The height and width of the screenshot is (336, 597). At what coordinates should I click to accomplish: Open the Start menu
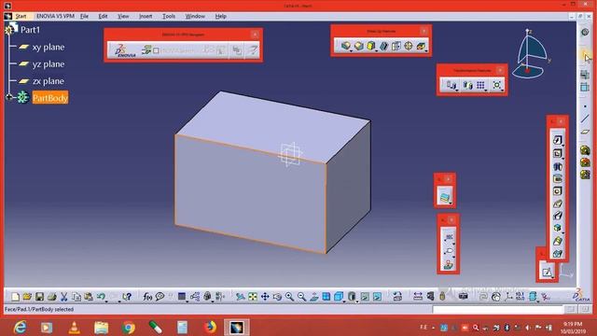[x=21, y=16]
